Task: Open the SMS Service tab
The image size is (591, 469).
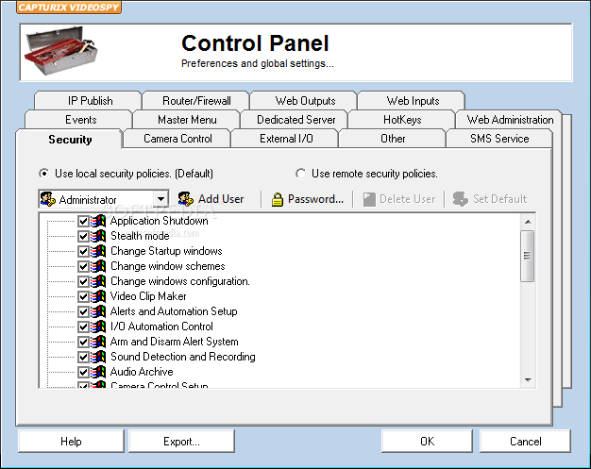Action: 499,139
